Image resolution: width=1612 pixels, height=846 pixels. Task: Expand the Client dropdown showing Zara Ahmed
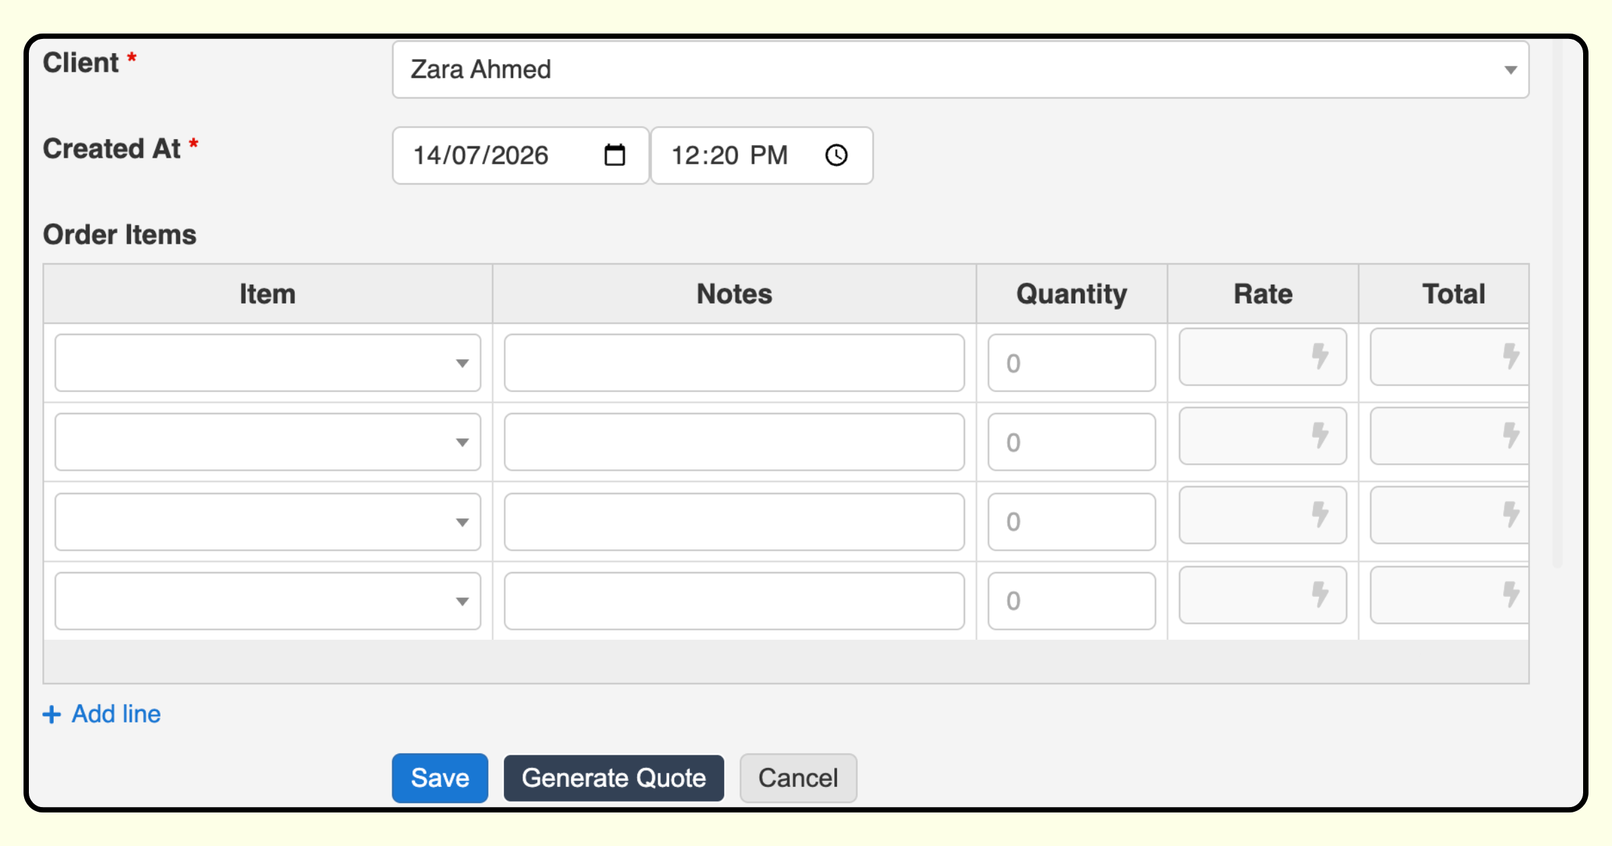pyautogui.click(x=960, y=70)
